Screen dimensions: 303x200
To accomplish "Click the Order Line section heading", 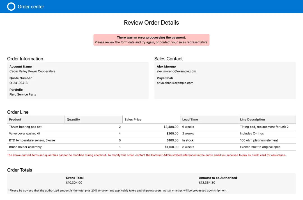I will (x=18, y=112).
